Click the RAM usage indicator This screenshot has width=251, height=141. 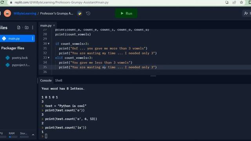click(13, 135)
